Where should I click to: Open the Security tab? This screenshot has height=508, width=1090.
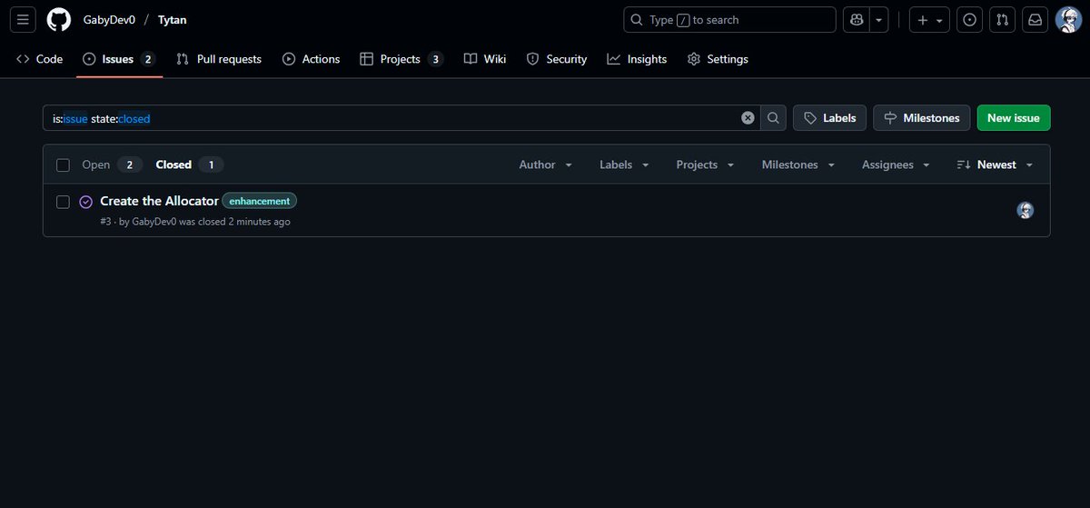[x=557, y=59]
